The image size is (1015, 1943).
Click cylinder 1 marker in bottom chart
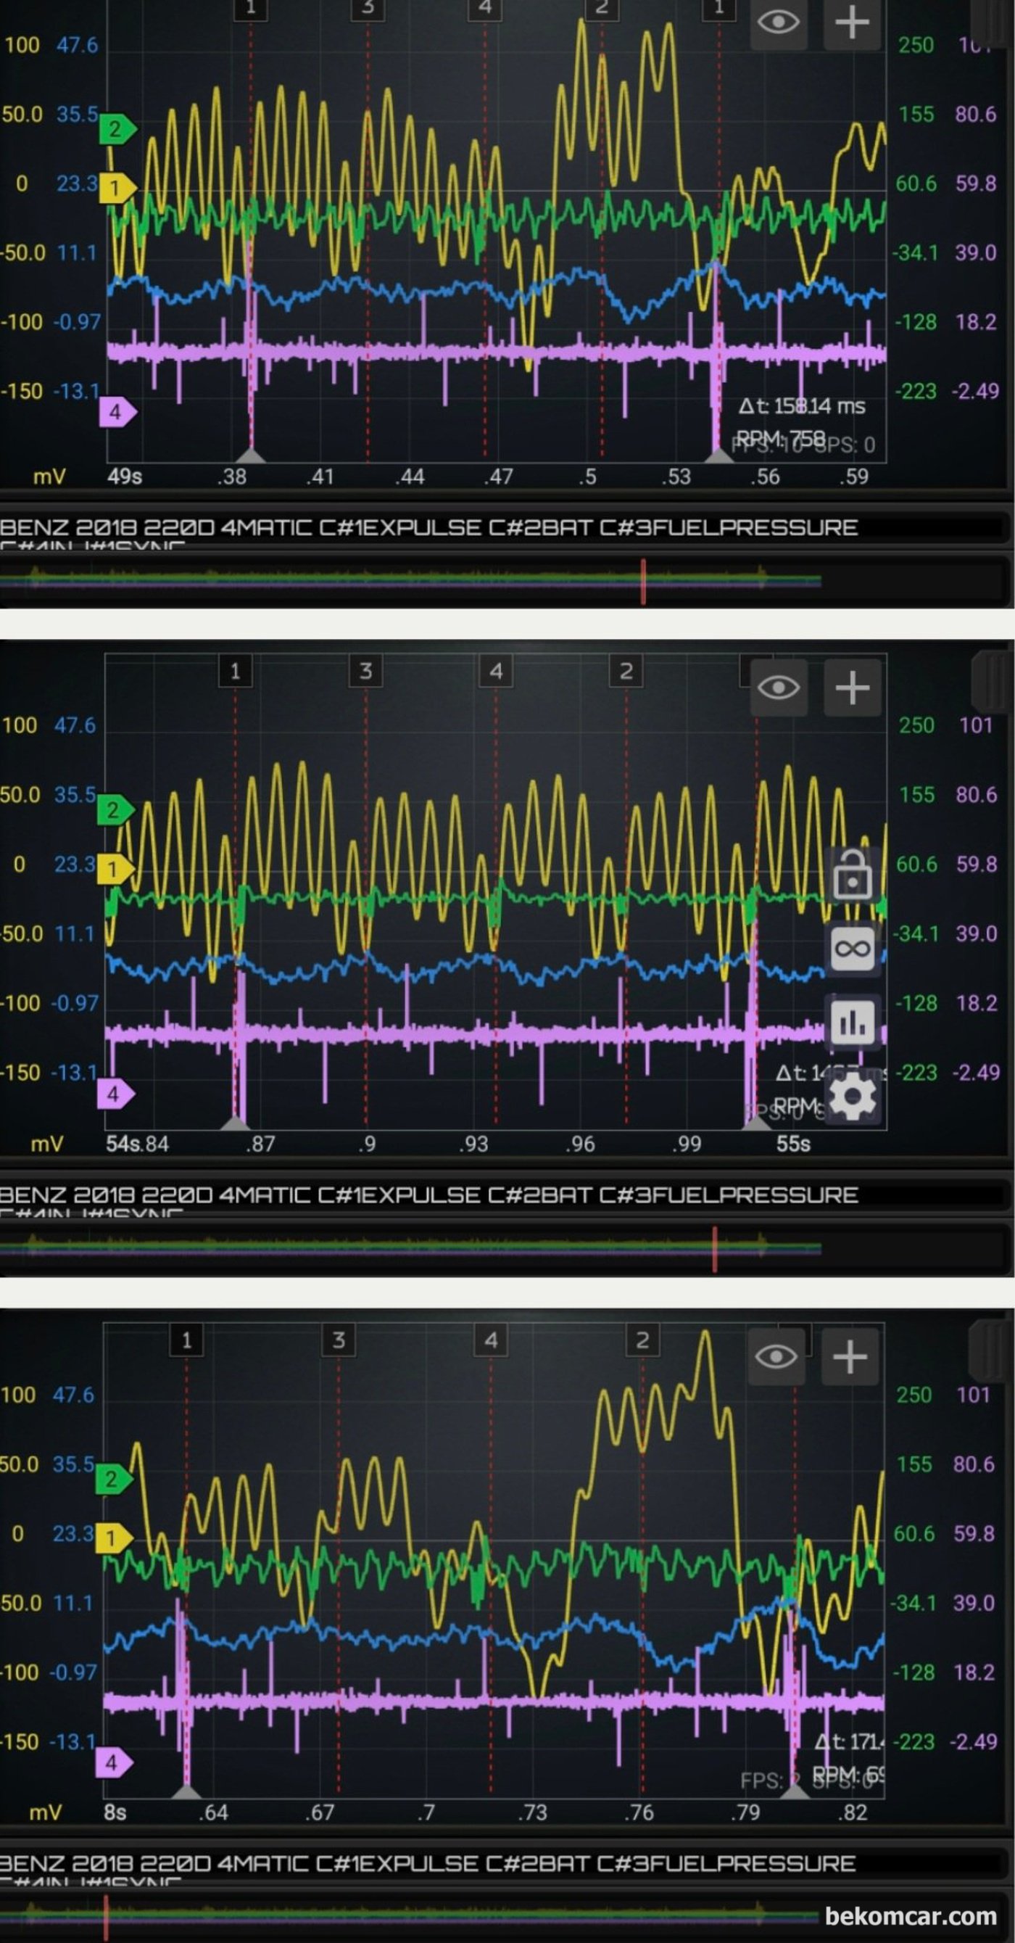tap(187, 1340)
